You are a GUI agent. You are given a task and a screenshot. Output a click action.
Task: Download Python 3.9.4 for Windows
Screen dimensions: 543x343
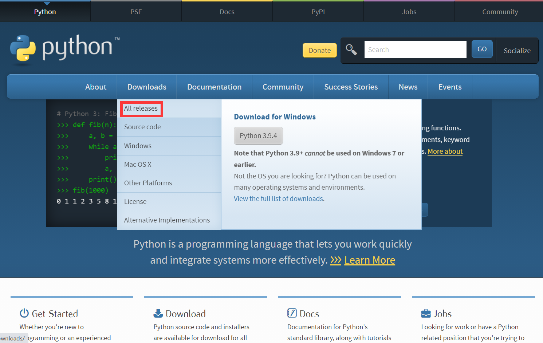(258, 136)
